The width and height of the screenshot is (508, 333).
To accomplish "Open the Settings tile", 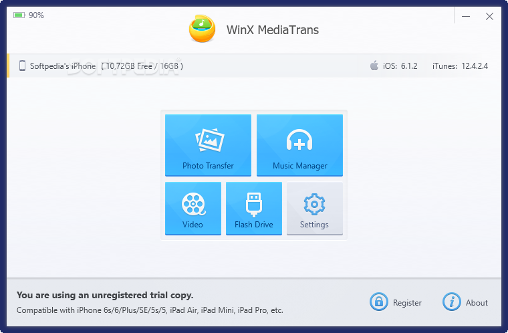I will click(x=315, y=208).
